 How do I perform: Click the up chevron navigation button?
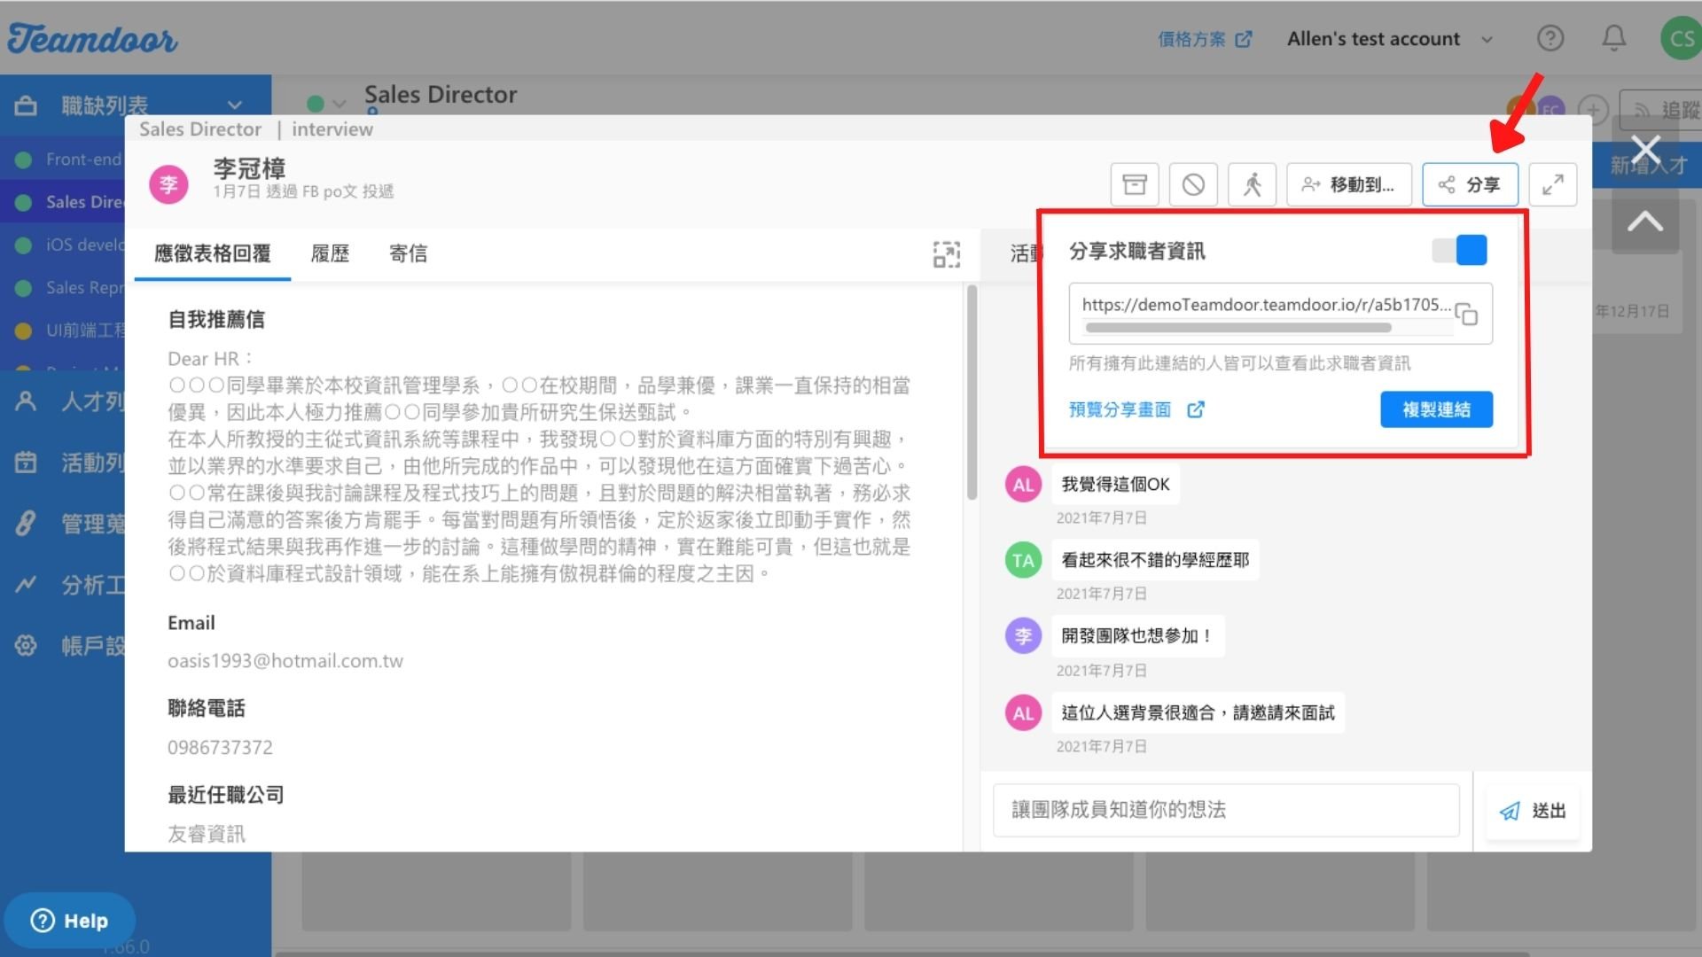pyautogui.click(x=1644, y=222)
